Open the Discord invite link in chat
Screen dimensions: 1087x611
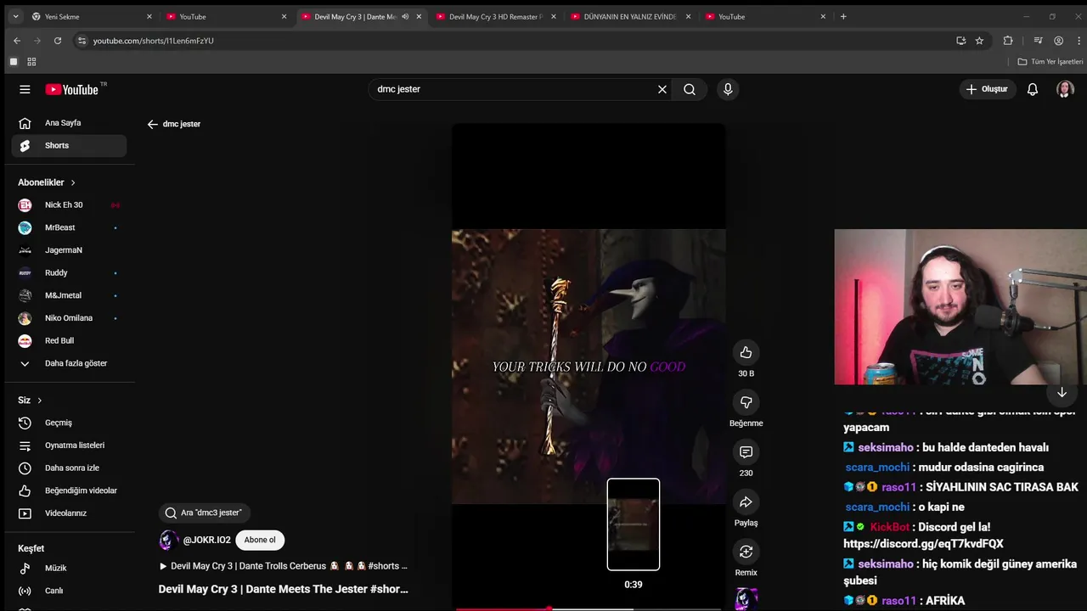[923, 544]
